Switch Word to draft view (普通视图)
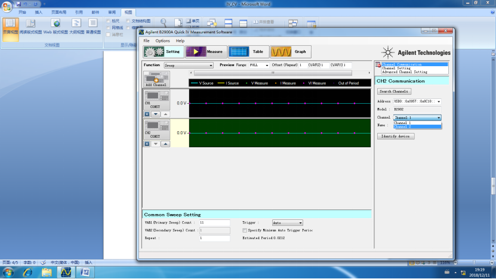 (x=93, y=26)
